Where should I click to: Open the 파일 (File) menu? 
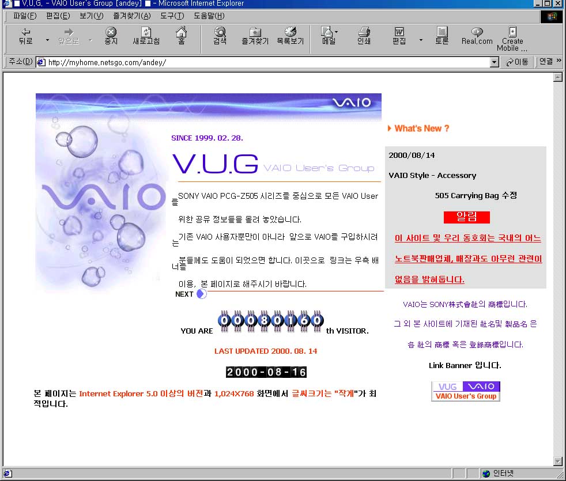coord(21,16)
